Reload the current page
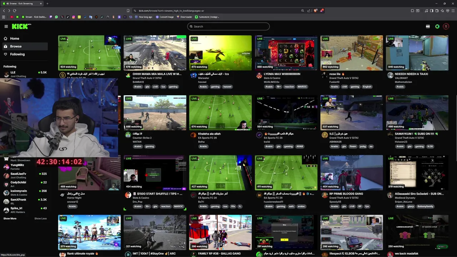457x257 pixels. coord(15,11)
